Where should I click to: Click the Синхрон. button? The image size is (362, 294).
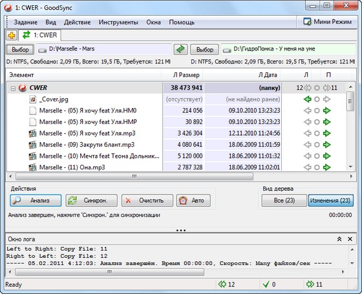91,200
